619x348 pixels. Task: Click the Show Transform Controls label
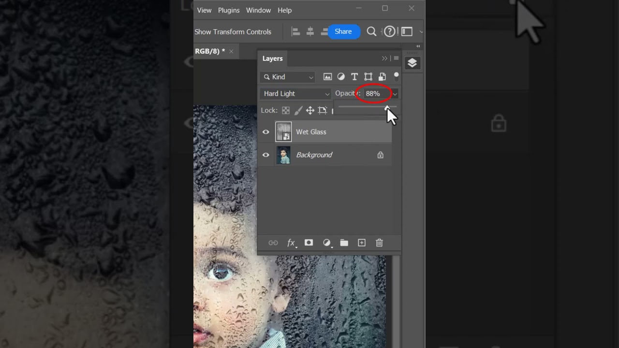[x=233, y=32]
